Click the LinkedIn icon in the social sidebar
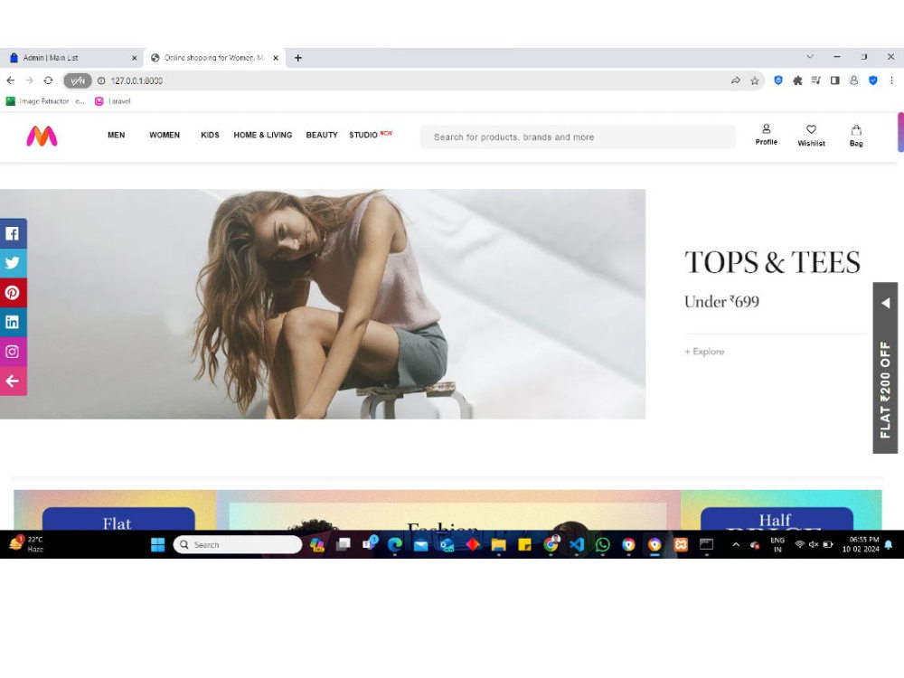Screen dimensions: 904x678 pos(13,322)
